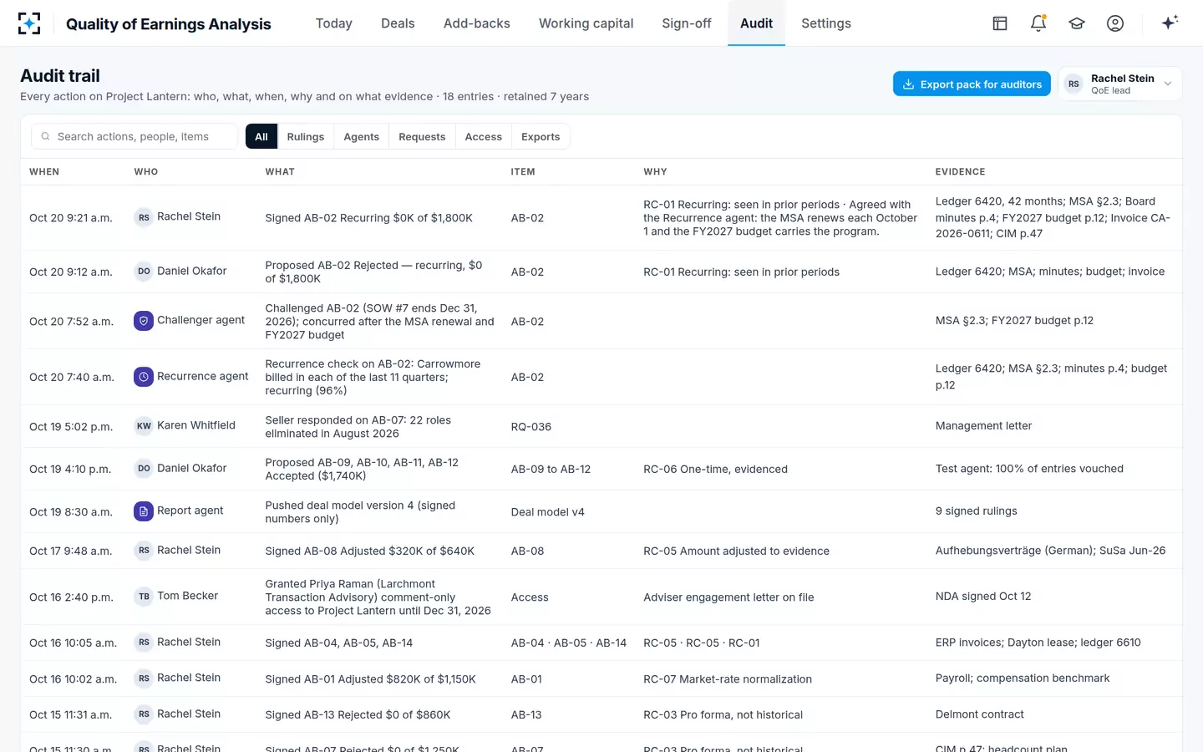Click the app logo icon
The width and height of the screenshot is (1203, 752).
pyautogui.click(x=29, y=23)
